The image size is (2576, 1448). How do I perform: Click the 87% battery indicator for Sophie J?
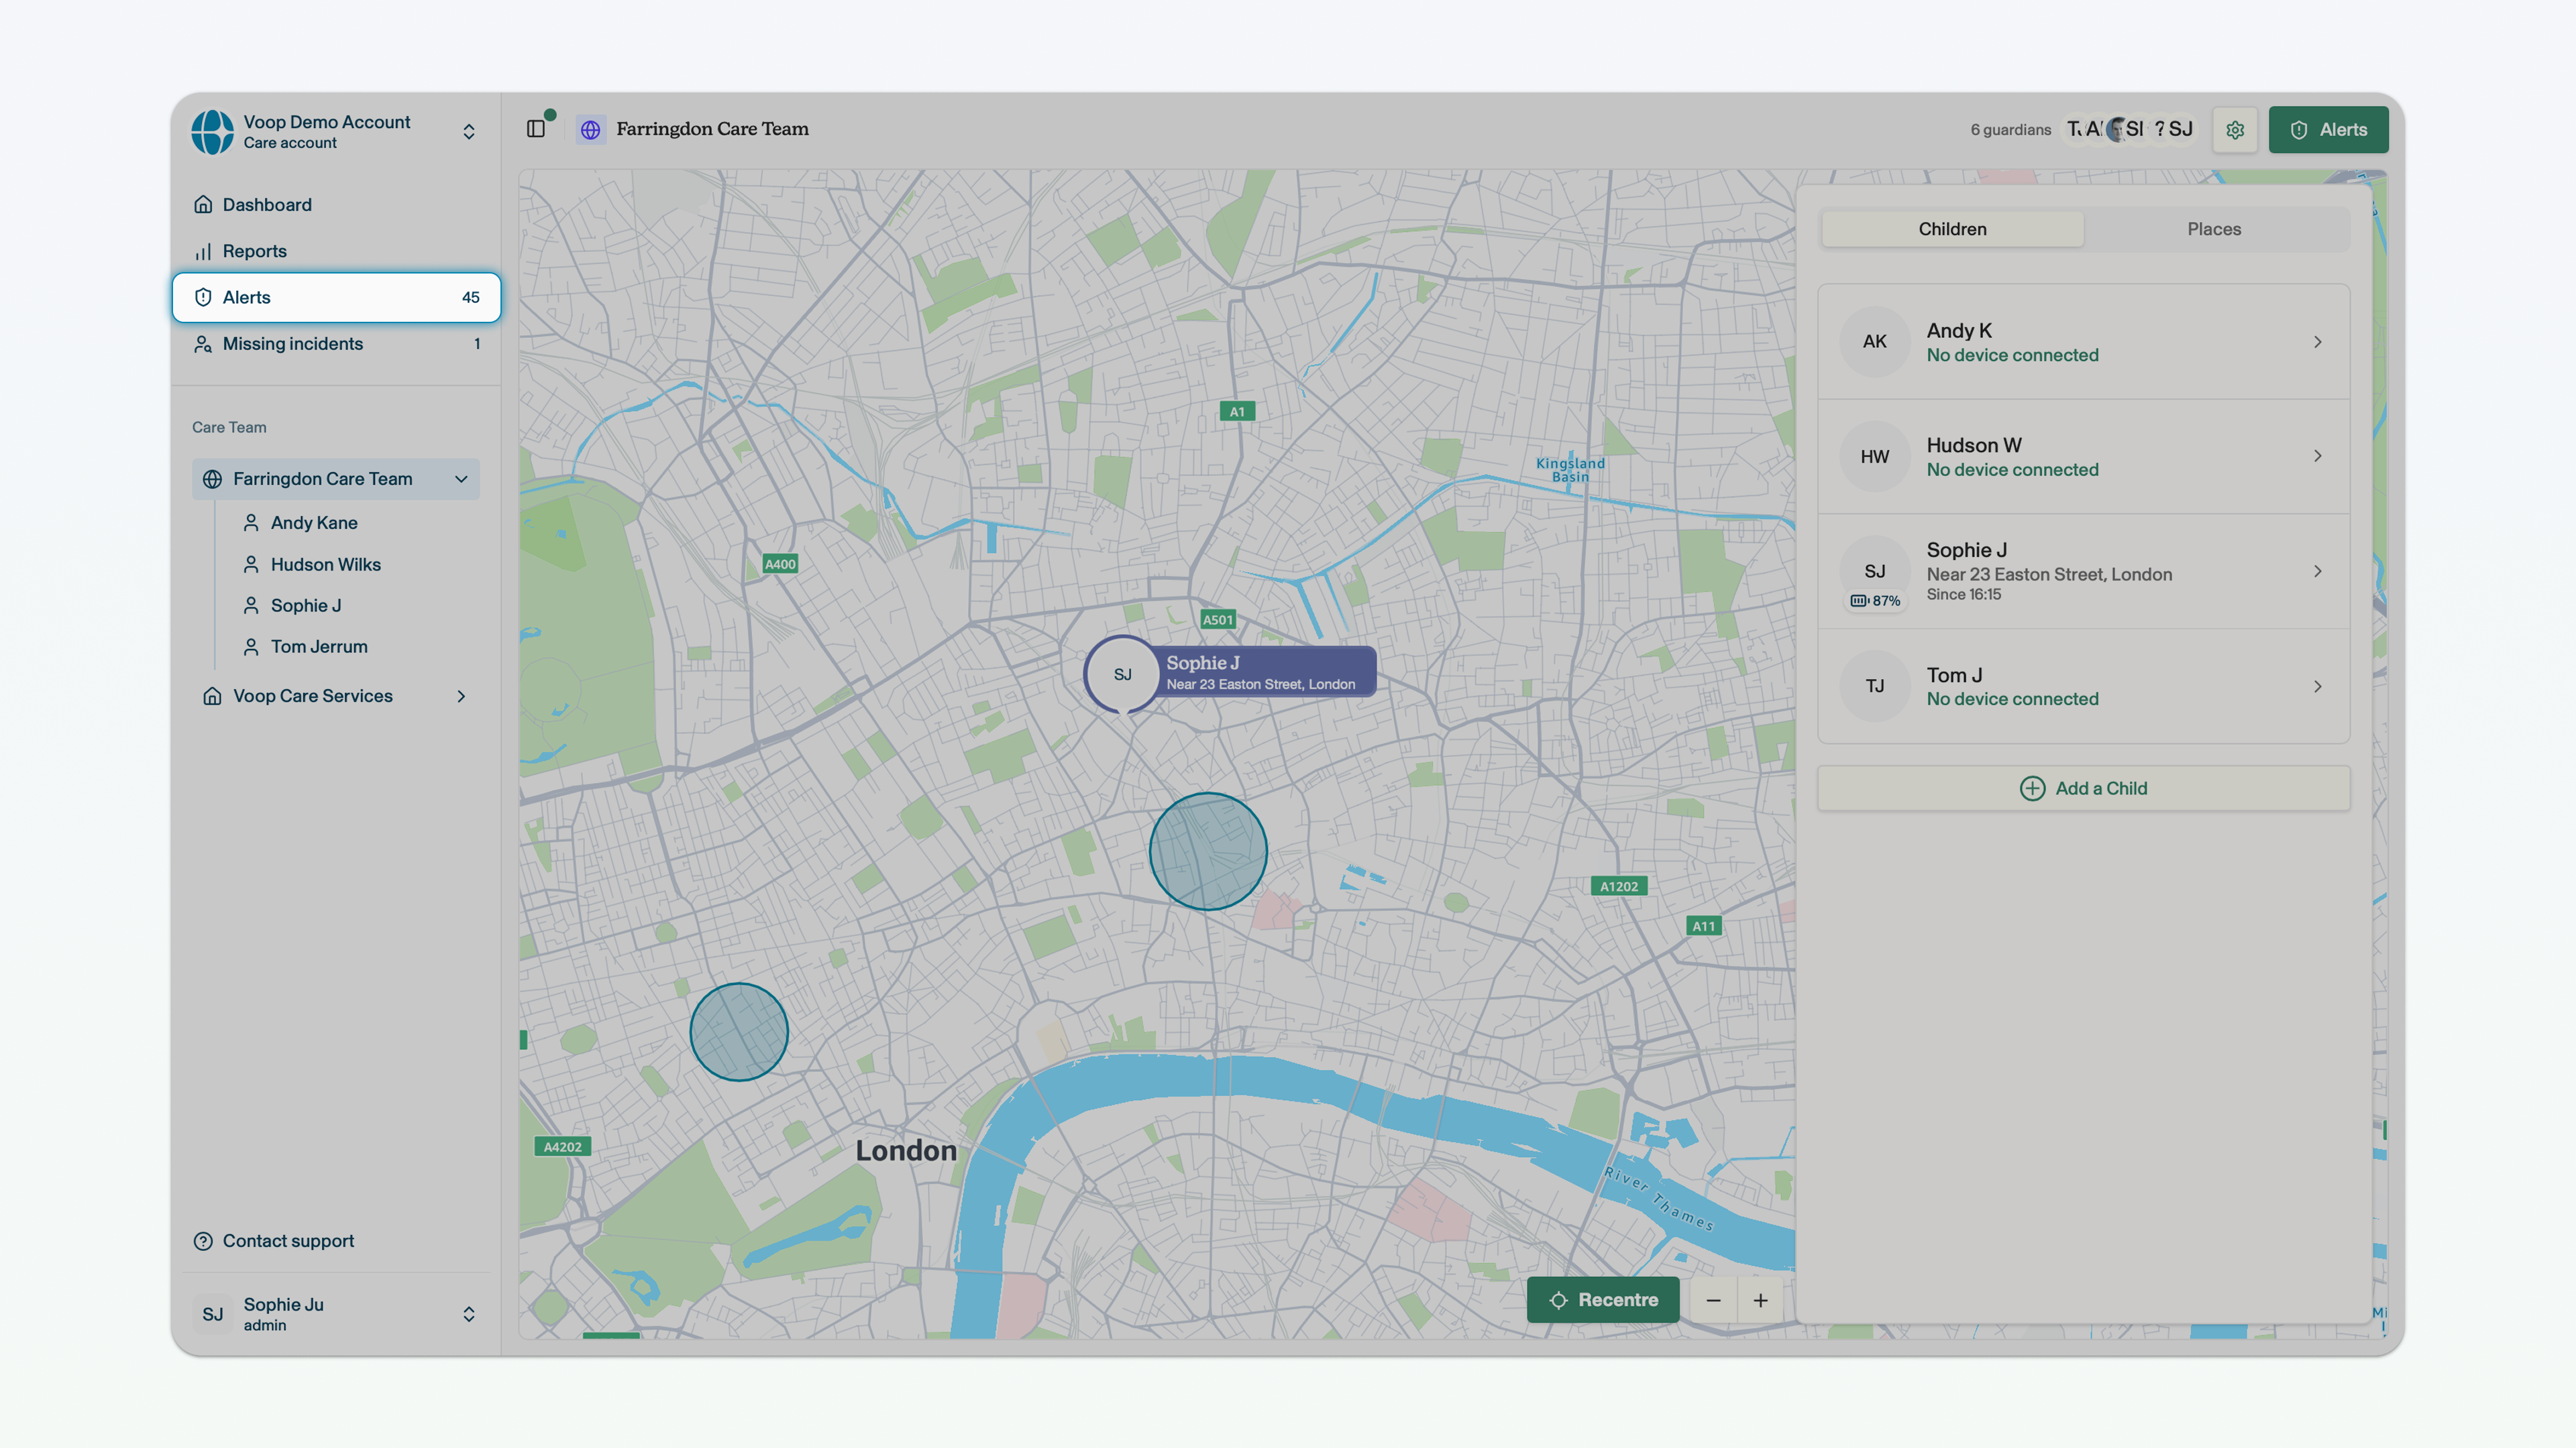pos(1875,601)
